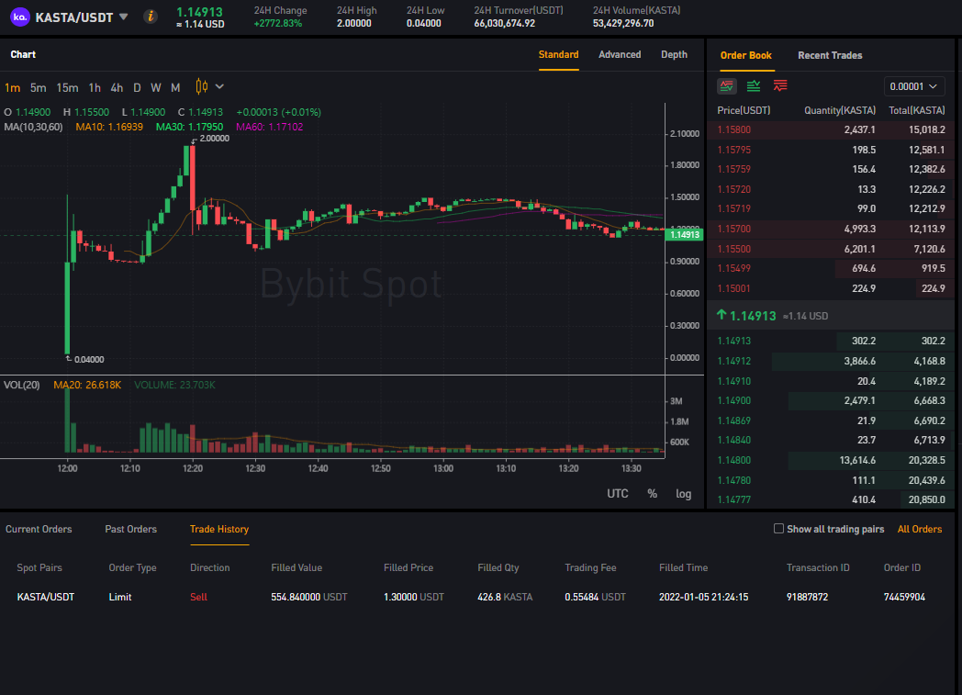Click ask price 1.15500 in order book
Viewport: 962px width, 695px height.
pos(733,249)
